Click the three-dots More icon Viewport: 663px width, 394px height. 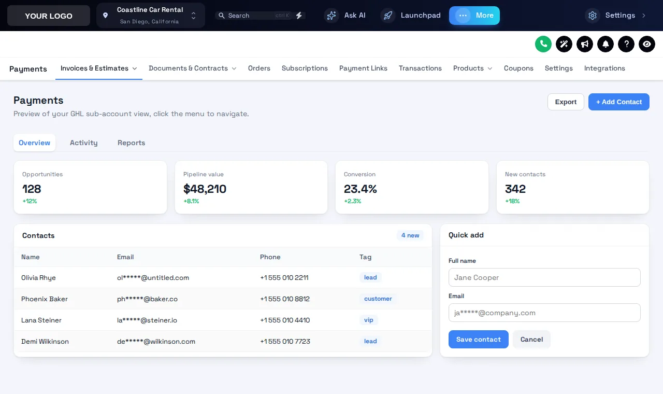coord(463,16)
